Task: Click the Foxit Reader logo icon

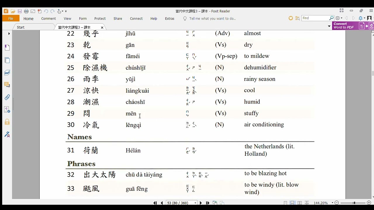Action: point(6,11)
